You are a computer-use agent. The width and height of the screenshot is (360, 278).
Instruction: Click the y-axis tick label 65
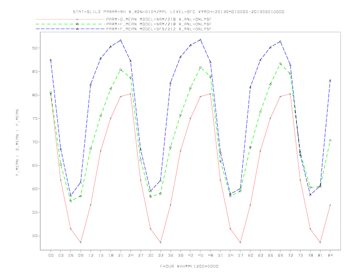coord(35,165)
